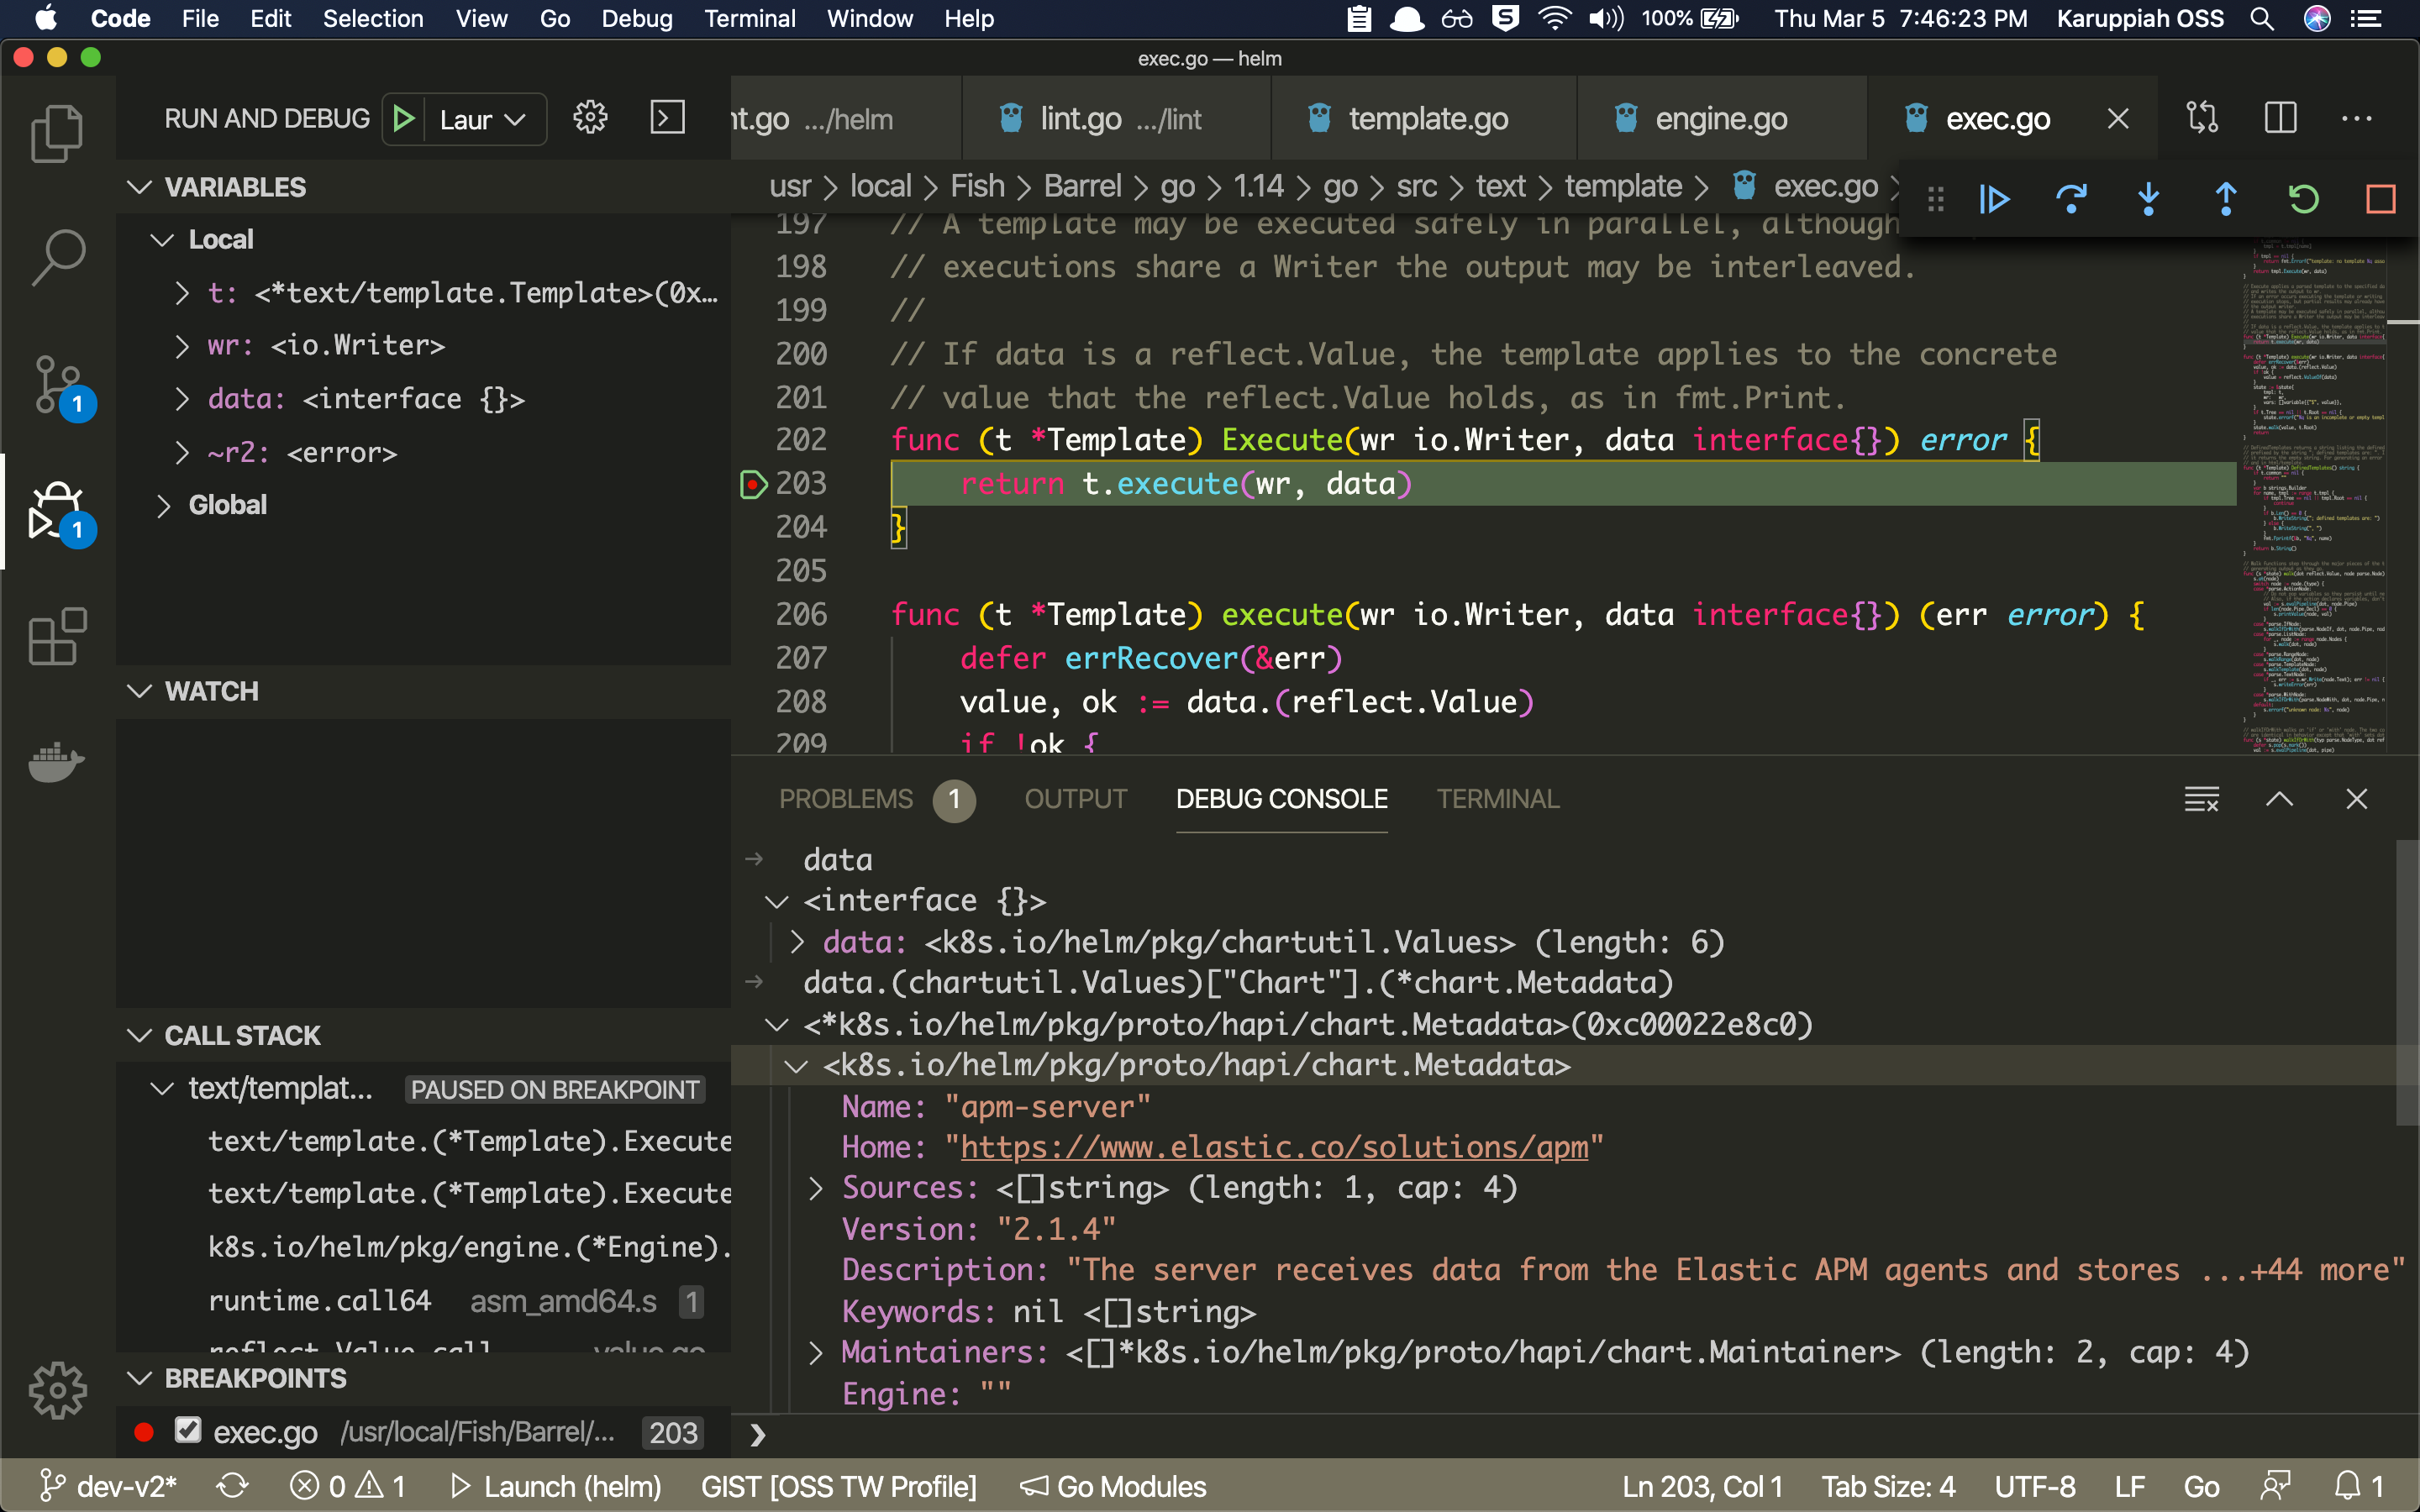Image resolution: width=2420 pixels, height=1512 pixels.
Task: Restart the debug session
Action: 2303,199
